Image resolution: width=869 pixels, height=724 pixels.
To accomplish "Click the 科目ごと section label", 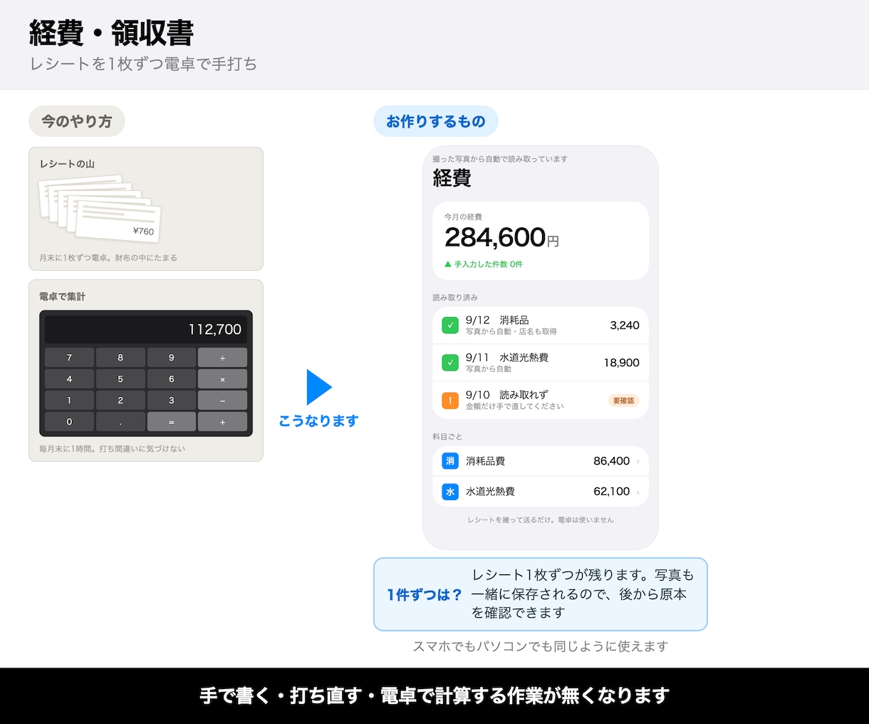I will pos(447,436).
